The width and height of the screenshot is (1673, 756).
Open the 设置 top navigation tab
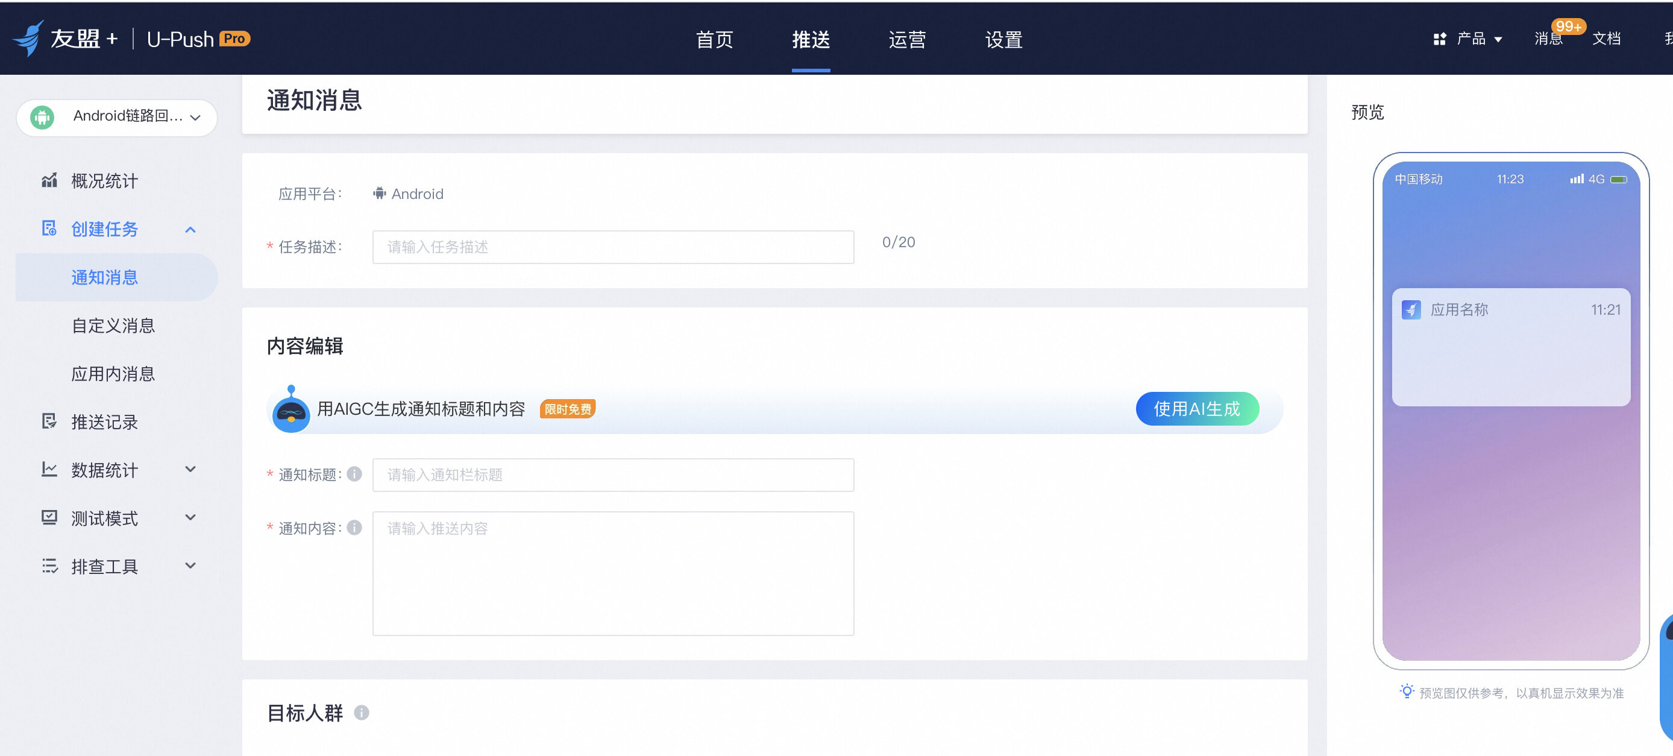pos(1003,40)
